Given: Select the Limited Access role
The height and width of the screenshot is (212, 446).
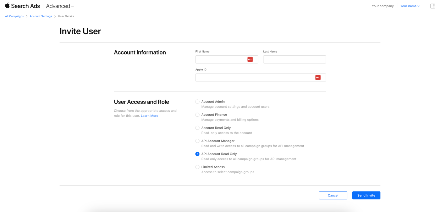Looking at the screenshot, I should (x=197, y=167).
